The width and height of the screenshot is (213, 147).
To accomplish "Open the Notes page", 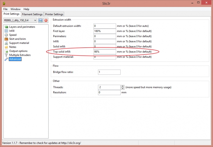I will pos(13,47).
